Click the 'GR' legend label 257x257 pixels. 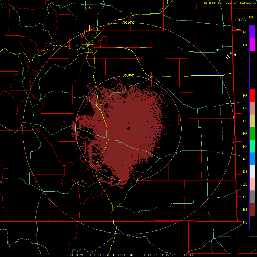coord(245,108)
